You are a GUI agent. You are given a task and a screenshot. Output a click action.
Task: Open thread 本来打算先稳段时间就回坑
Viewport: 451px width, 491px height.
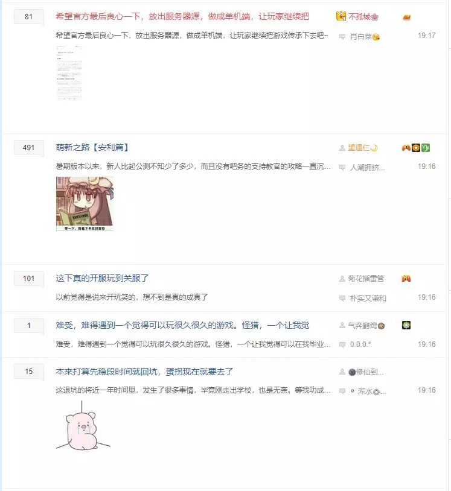pyautogui.click(x=144, y=372)
